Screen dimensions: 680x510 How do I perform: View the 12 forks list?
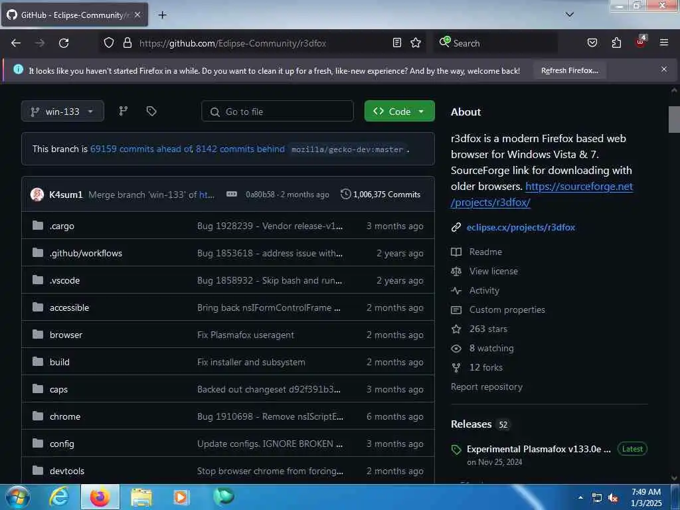pos(486,367)
